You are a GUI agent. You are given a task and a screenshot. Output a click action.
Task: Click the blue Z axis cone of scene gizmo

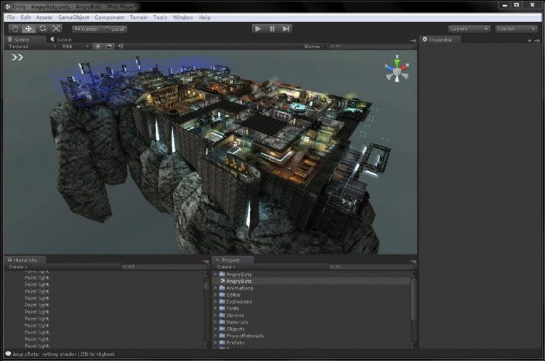(x=389, y=68)
